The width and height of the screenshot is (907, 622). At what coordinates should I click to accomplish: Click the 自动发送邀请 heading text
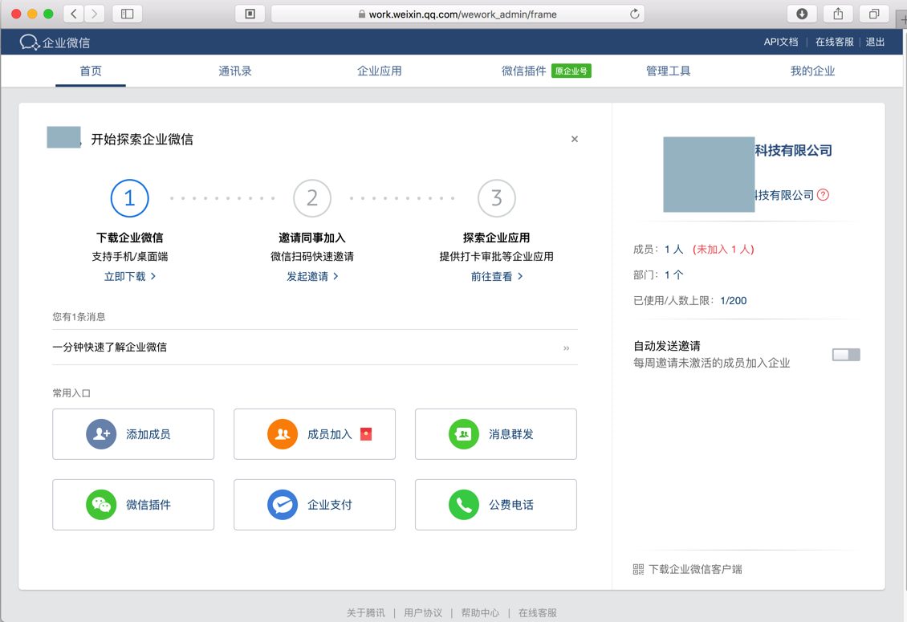[x=667, y=346]
